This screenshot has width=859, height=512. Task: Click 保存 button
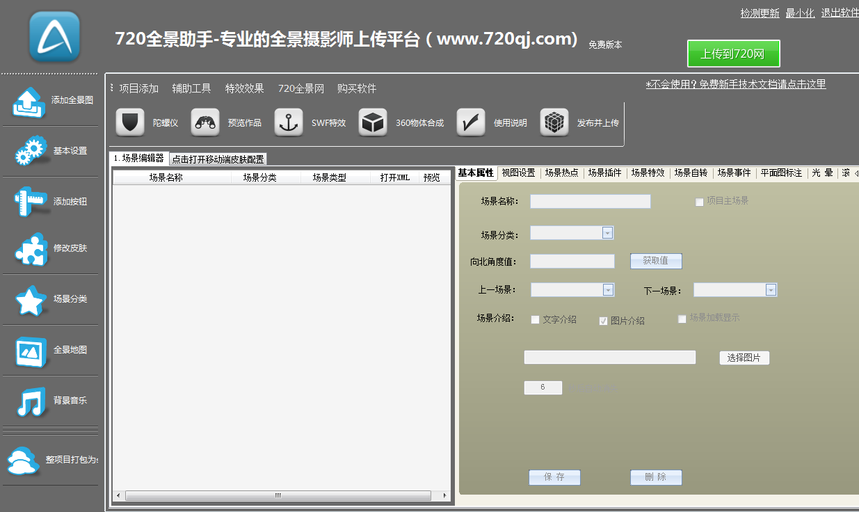coord(554,477)
